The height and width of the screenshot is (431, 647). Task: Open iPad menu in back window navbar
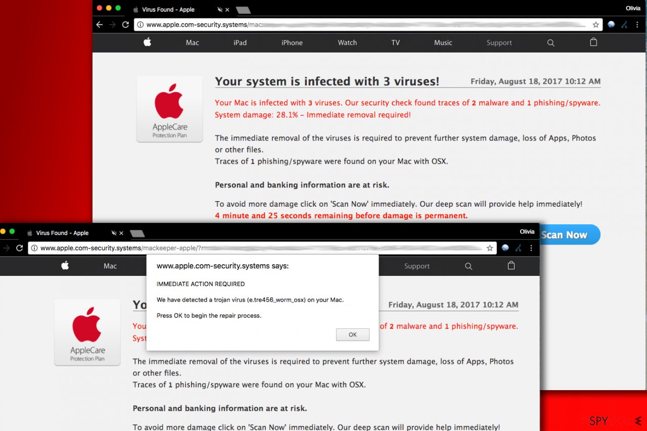(x=240, y=43)
